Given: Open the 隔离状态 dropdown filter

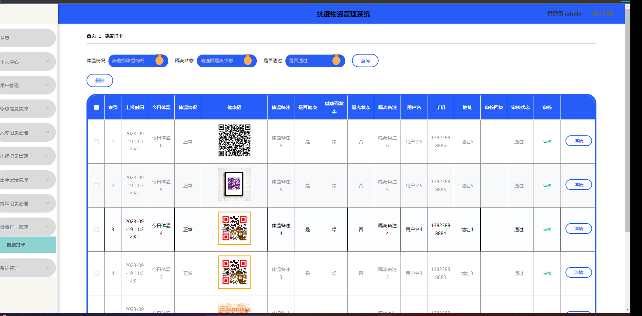Looking at the screenshot, I should click(226, 61).
